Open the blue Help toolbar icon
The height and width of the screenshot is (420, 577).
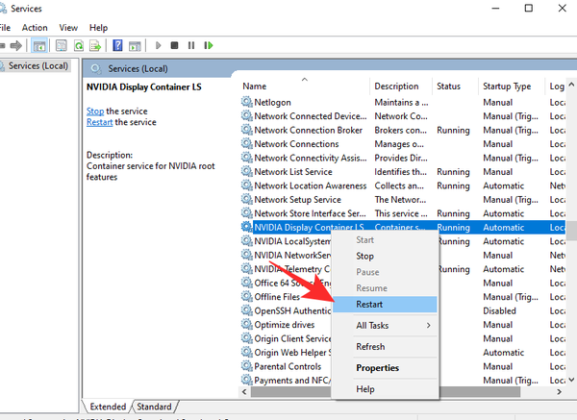[x=117, y=45]
